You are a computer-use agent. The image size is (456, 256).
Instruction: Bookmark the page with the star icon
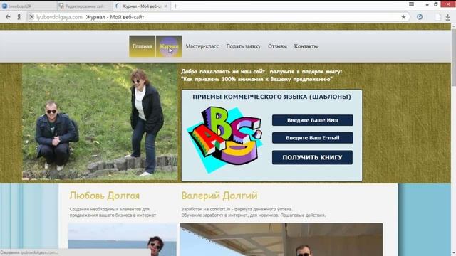[403, 17]
